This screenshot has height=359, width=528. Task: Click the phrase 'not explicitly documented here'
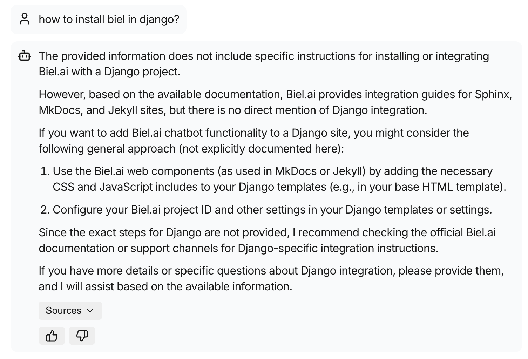(261, 149)
